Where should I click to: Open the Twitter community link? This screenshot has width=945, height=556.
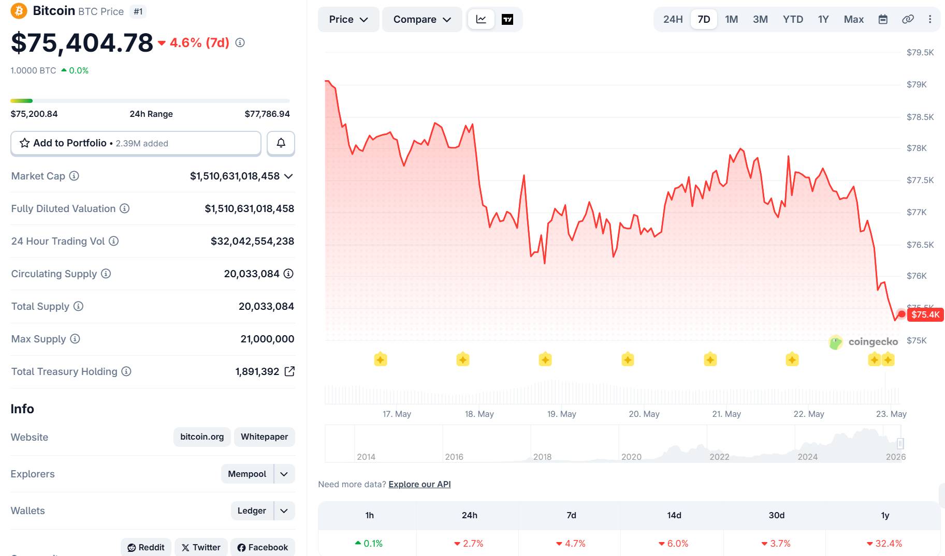tap(201, 547)
